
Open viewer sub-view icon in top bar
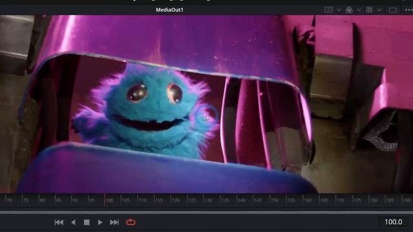click(328, 10)
